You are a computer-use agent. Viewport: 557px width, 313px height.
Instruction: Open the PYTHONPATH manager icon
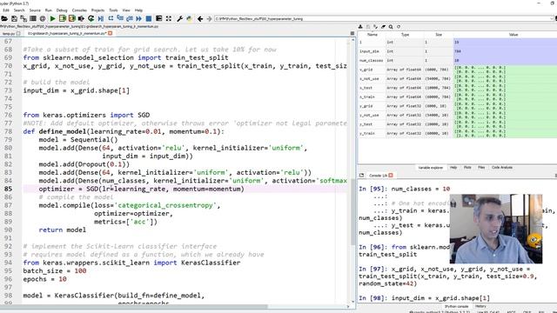(190, 18)
